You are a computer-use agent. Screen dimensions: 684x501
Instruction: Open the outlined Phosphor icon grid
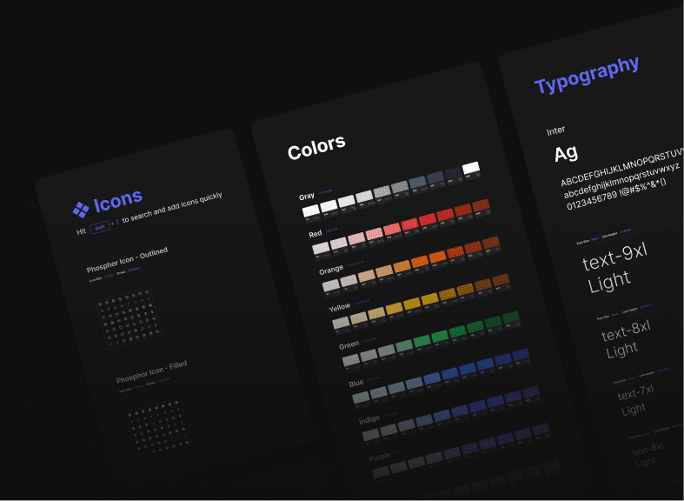129,318
